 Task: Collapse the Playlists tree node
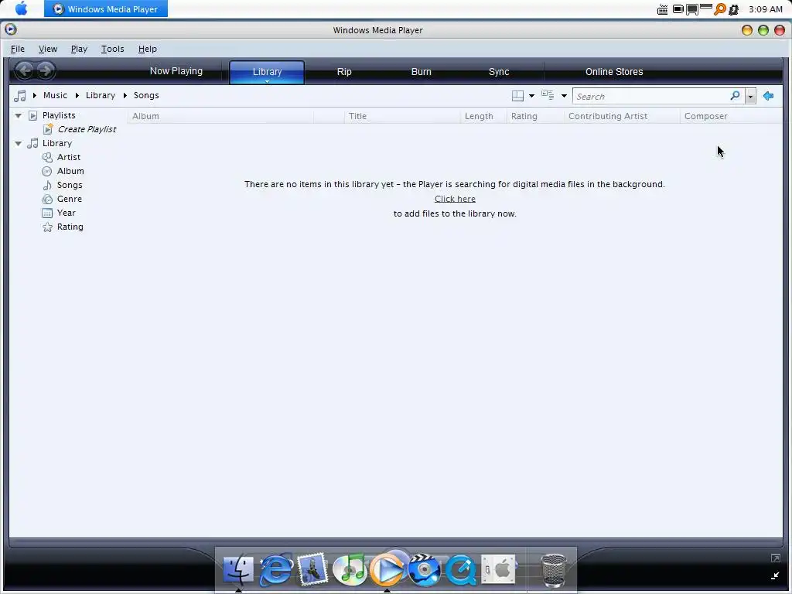point(19,116)
